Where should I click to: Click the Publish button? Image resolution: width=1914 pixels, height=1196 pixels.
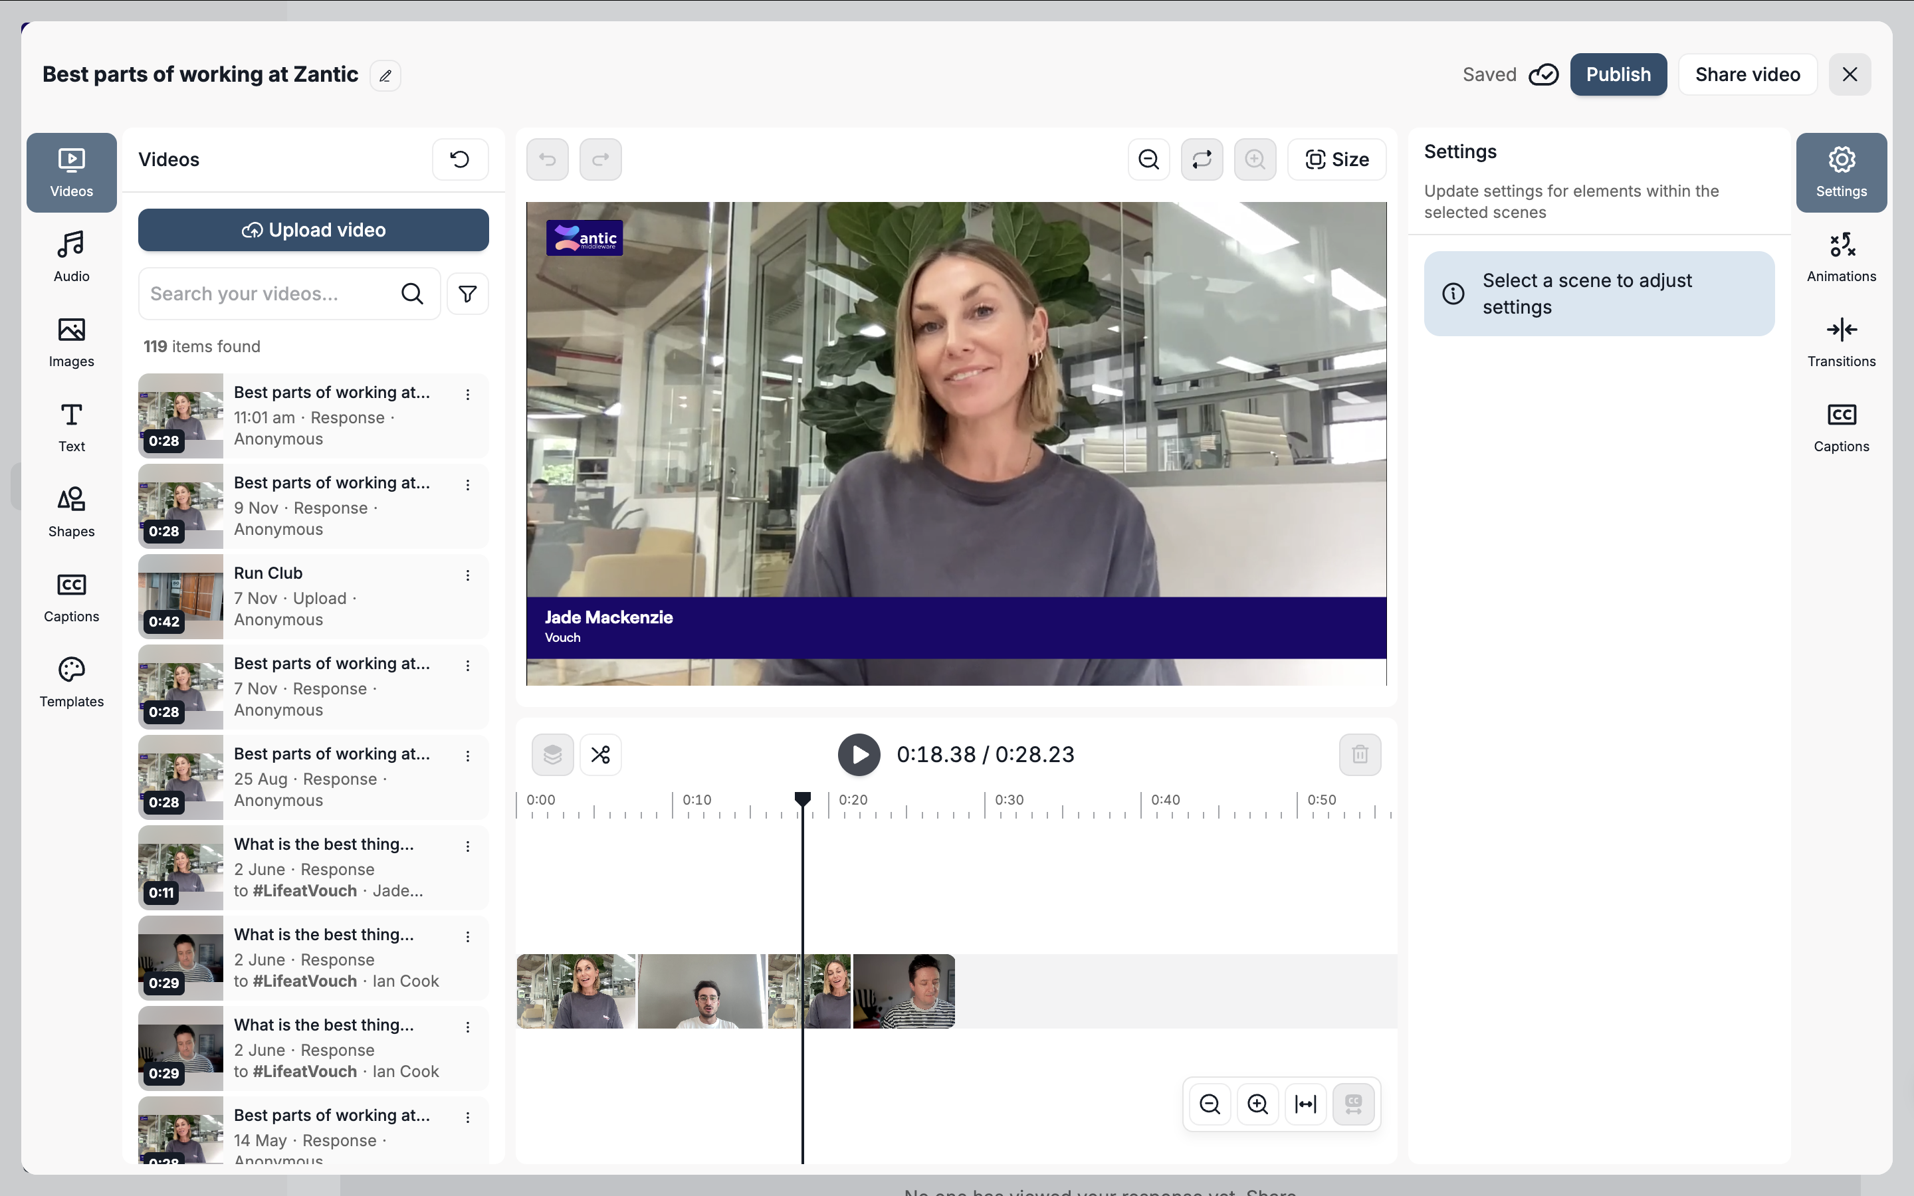click(x=1618, y=74)
